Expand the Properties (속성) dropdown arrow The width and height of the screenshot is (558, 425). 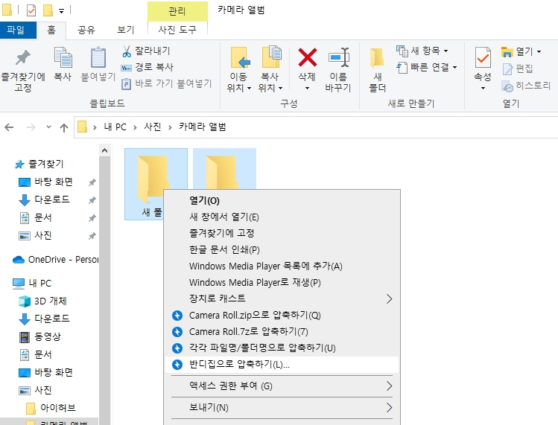click(483, 89)
